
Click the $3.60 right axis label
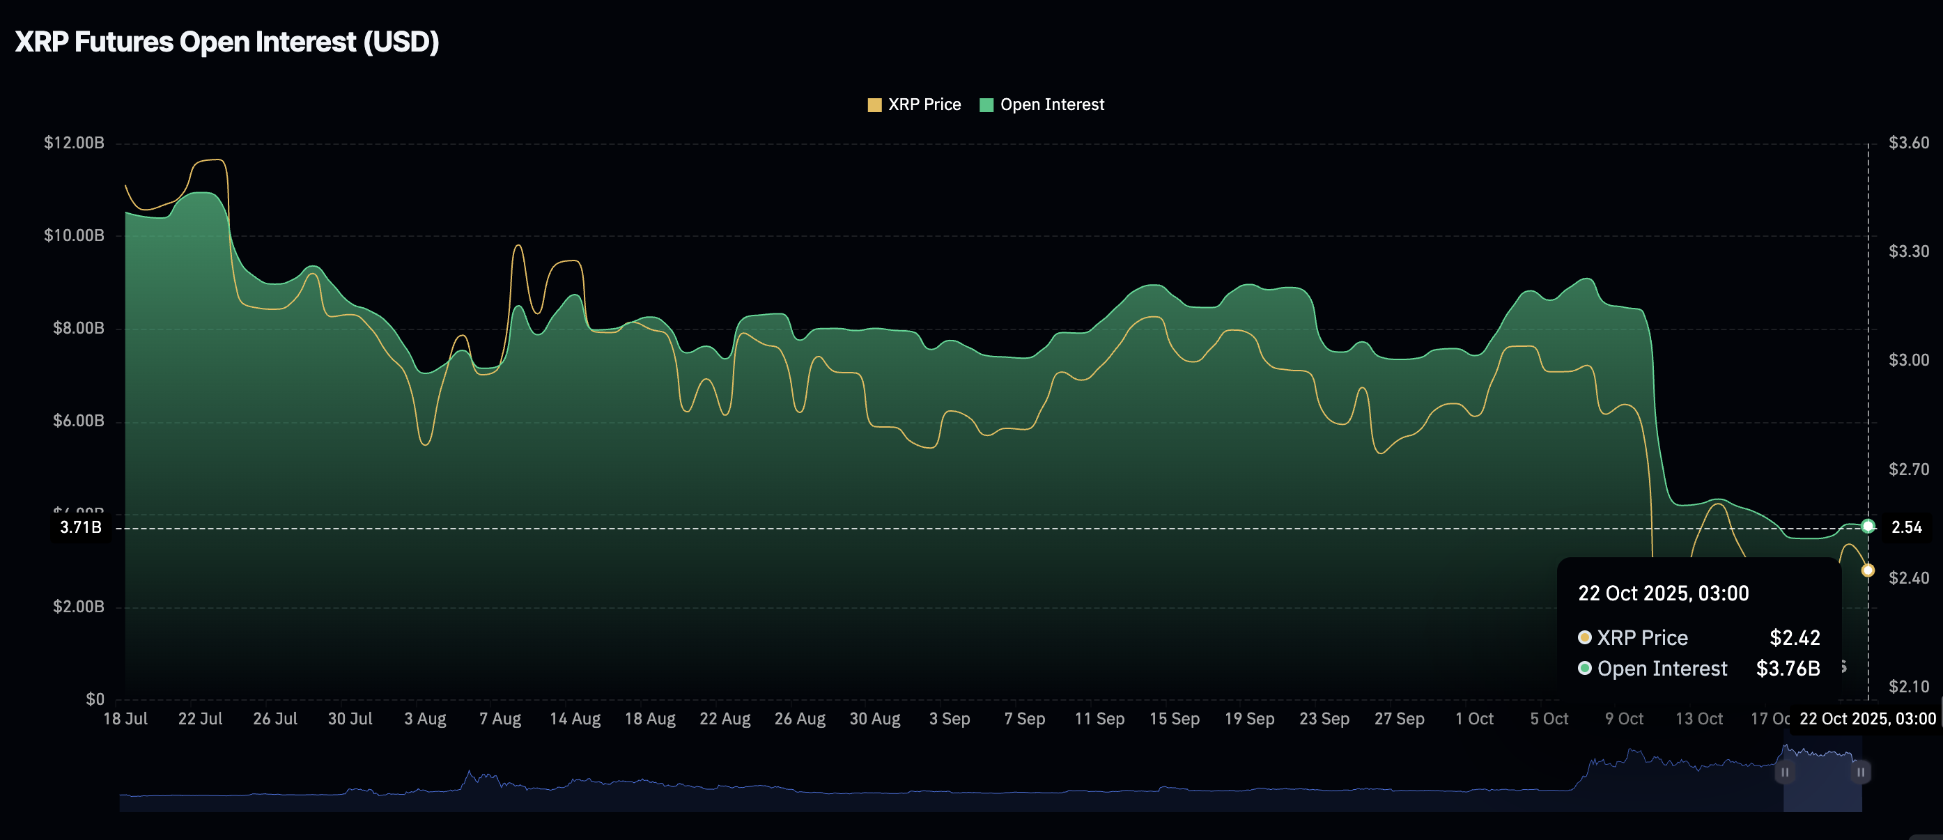[x=1908, y=143]
